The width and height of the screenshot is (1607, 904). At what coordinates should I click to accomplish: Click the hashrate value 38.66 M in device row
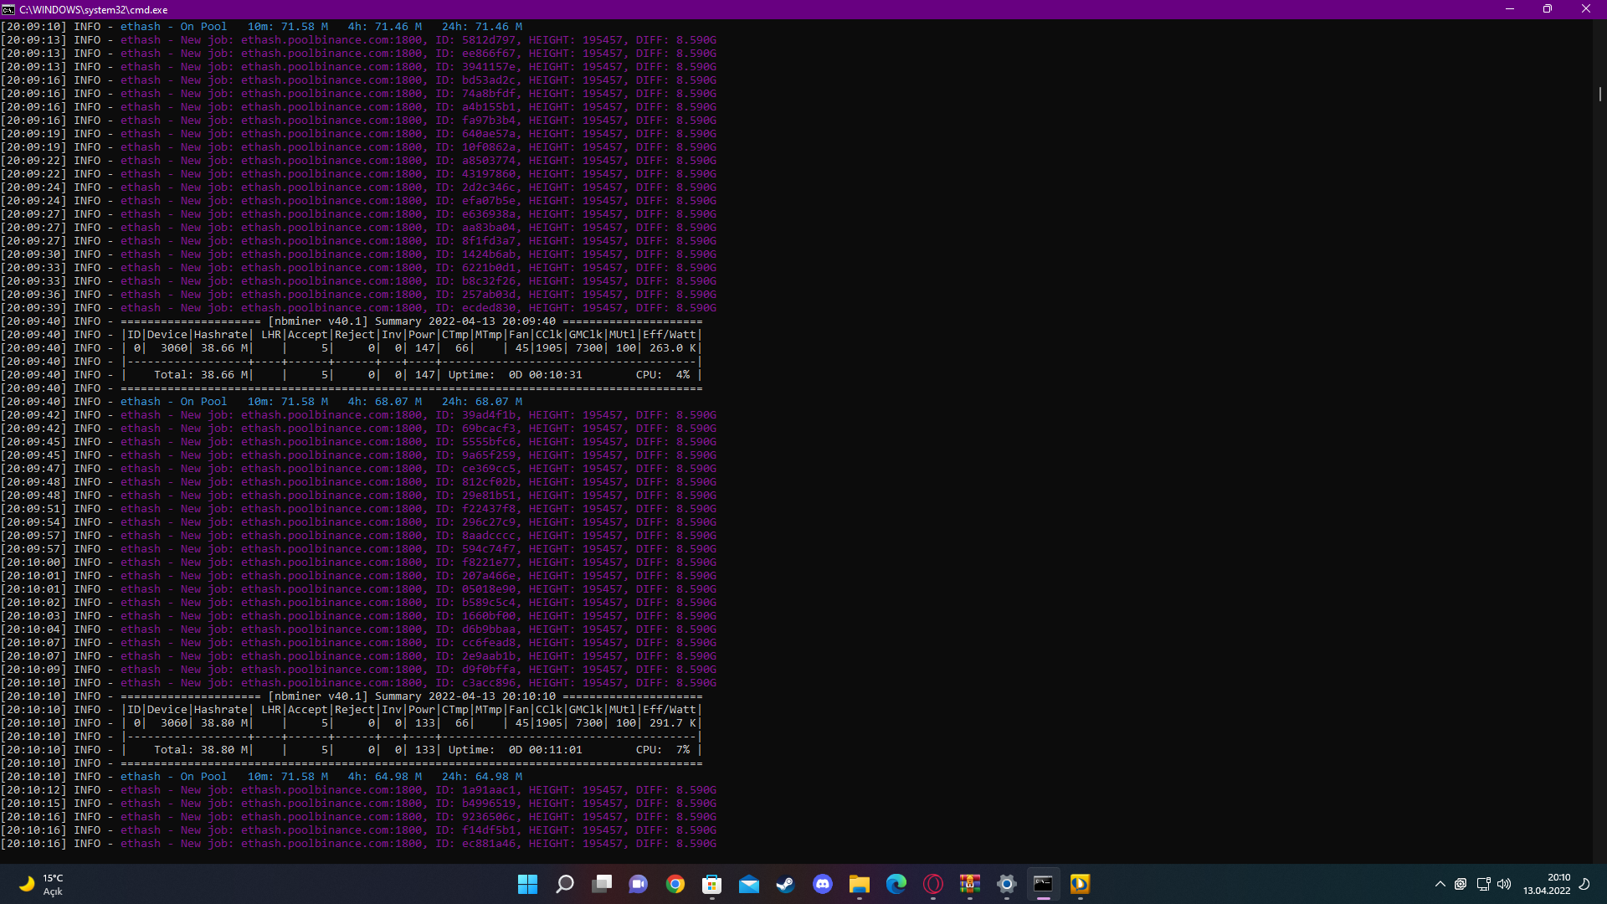pos(223,348)
